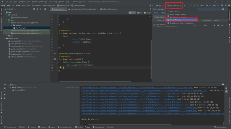Screen dimensions: 231x129
Task: Open Device Manager panel gear options
Action: (223, 9)
